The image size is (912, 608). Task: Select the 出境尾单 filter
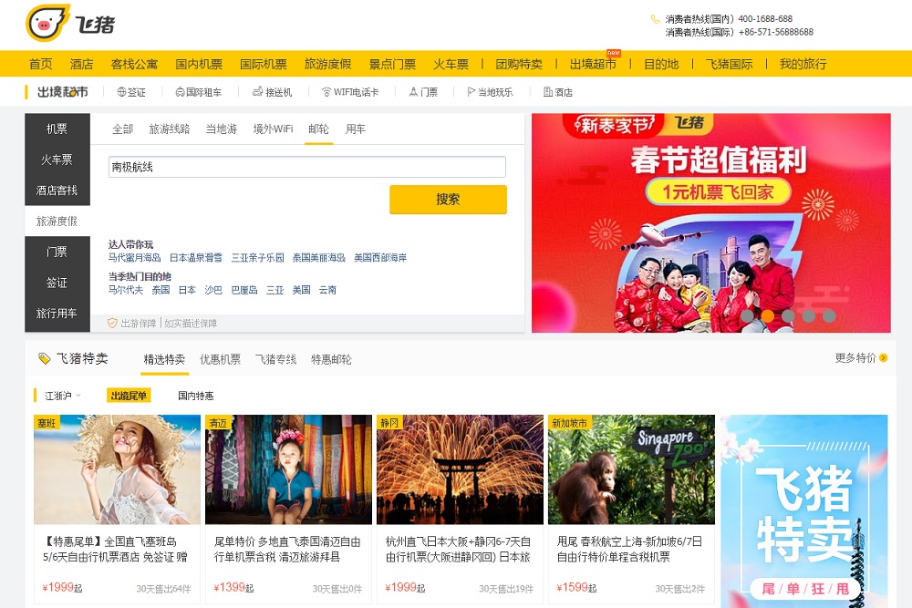click(x=129, y=396)
